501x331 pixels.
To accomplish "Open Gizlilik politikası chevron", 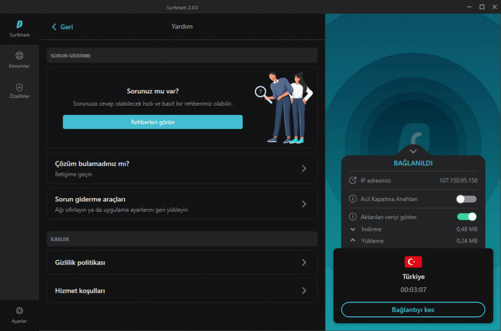I will (304, 263).
